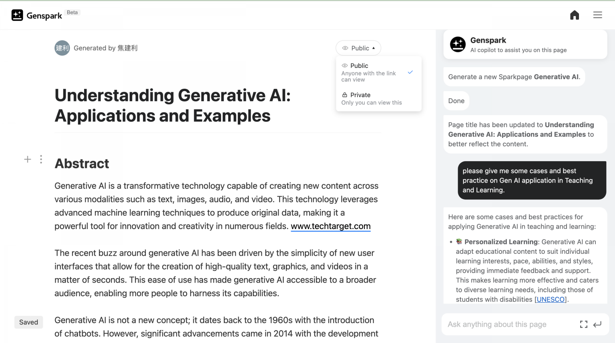The height and width of the screenshot is (343, 615).
Task: Select the Private visibility option
Action: point(371,98)
